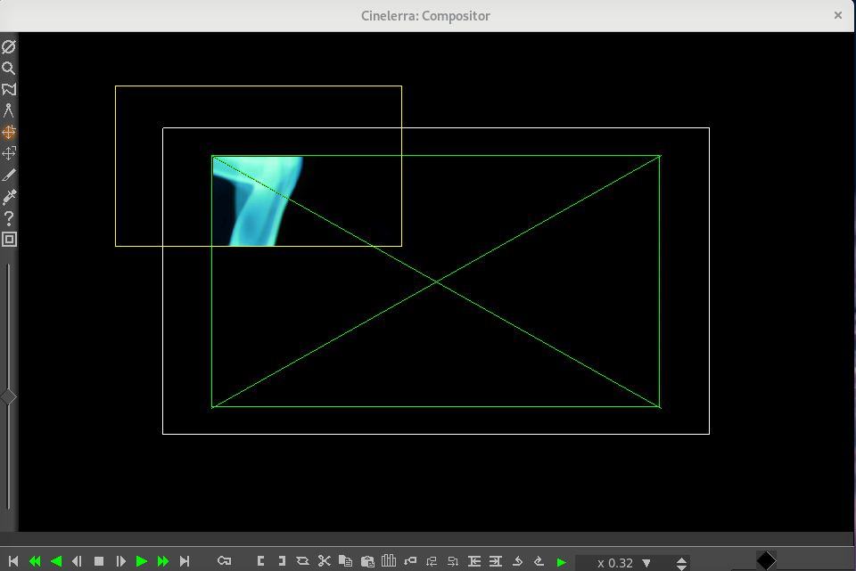Click the Cinelerra: Compositor title bar
Screen dimensions: 856x571
[x=426, y=15]
